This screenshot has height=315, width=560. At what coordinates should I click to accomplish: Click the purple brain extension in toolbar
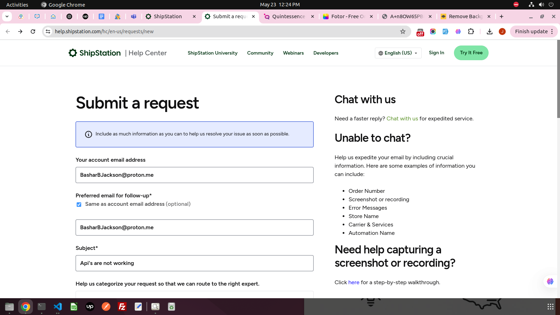(458, 31)
